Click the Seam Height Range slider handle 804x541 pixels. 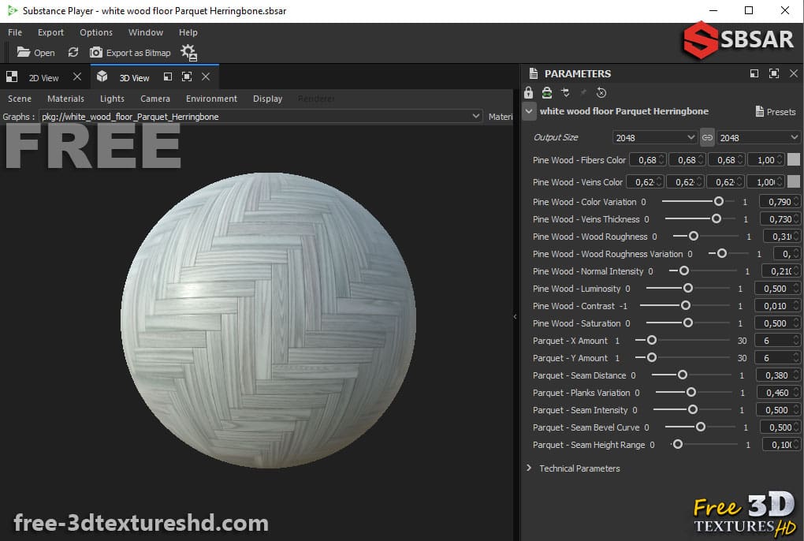[x=677, y=444]
